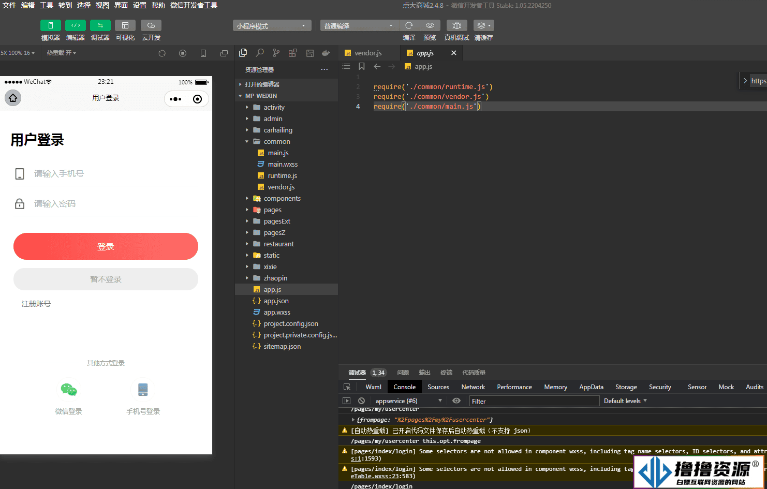
Task: Open runtime.js in file tree
Action: 286,175
